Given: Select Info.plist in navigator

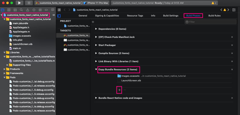Looking at the screenshot, I should coord(18,40).
